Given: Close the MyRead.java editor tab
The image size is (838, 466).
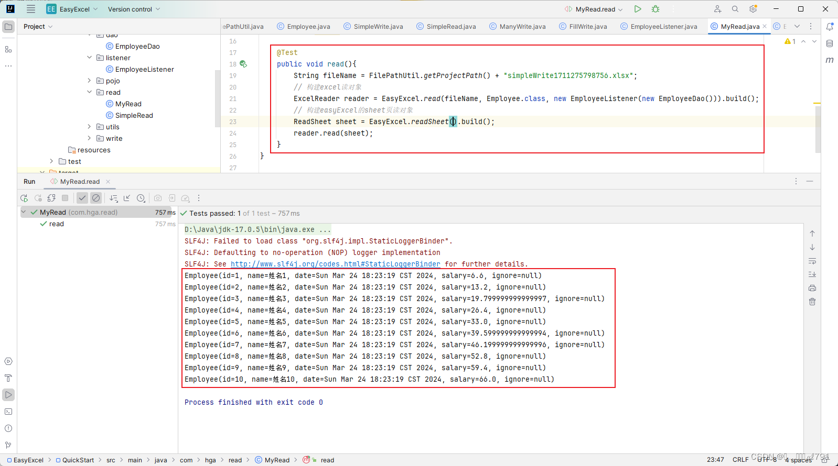Looking at the screenshot, I should 765,26.
